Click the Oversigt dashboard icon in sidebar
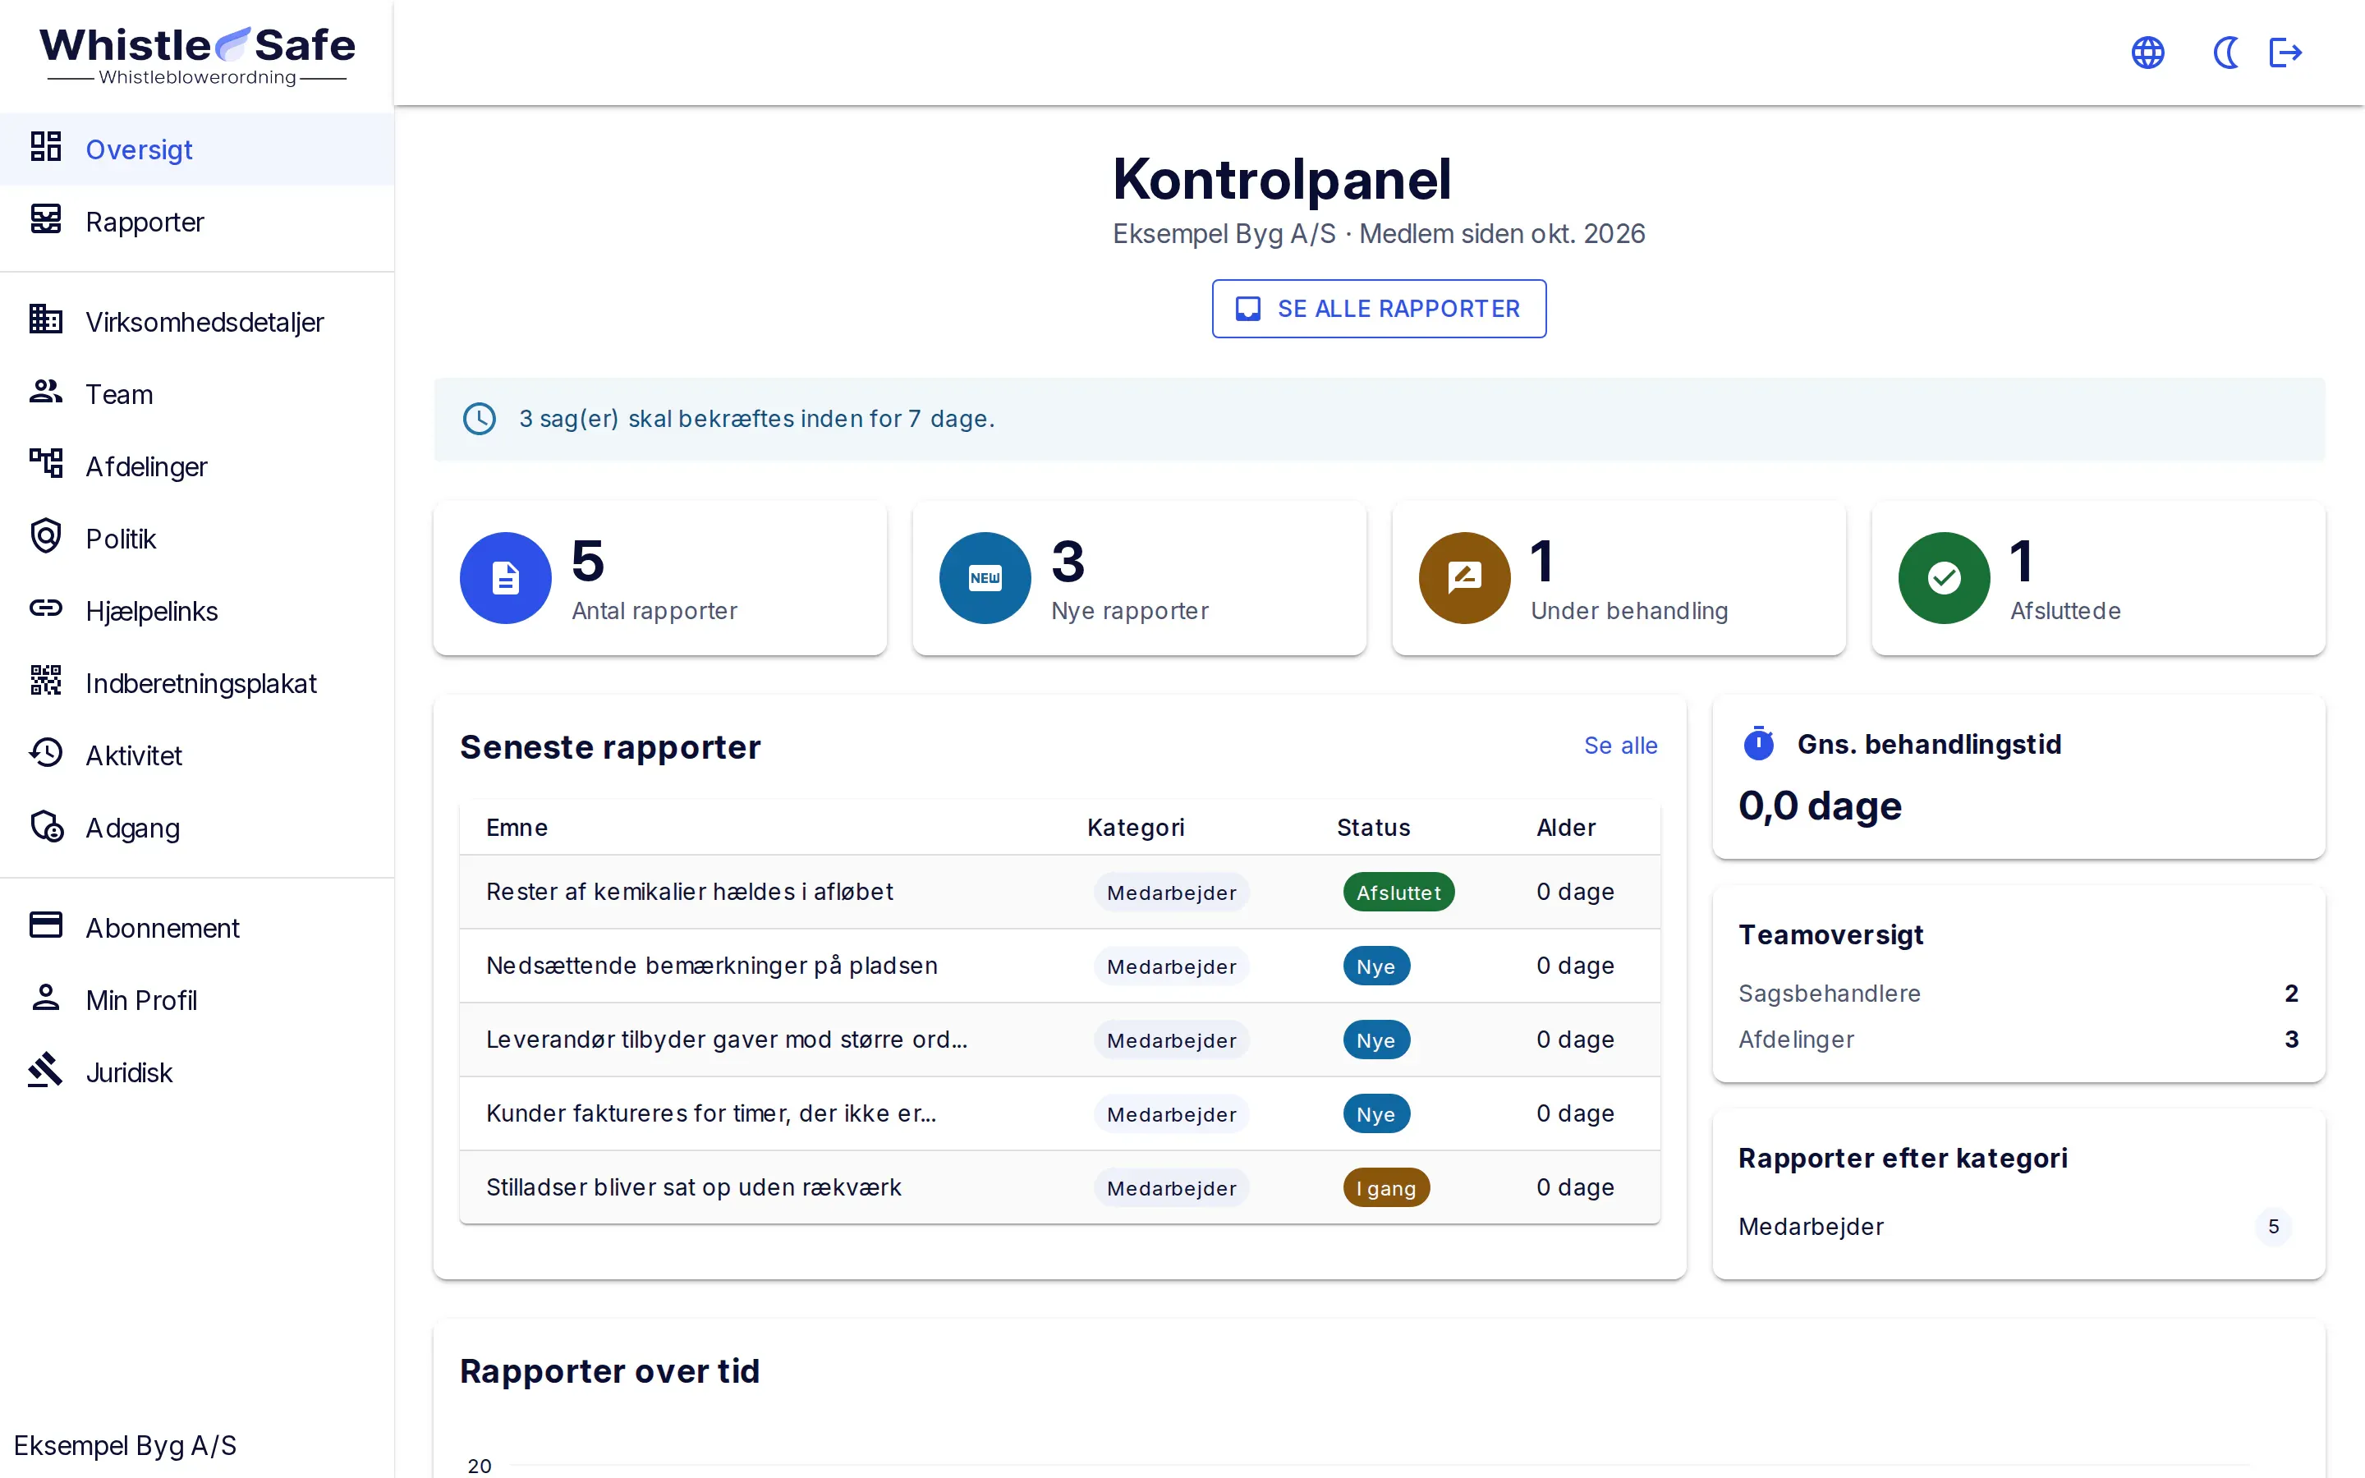2365x1478 pixels. pyautogui.click(x=46, y=148)
